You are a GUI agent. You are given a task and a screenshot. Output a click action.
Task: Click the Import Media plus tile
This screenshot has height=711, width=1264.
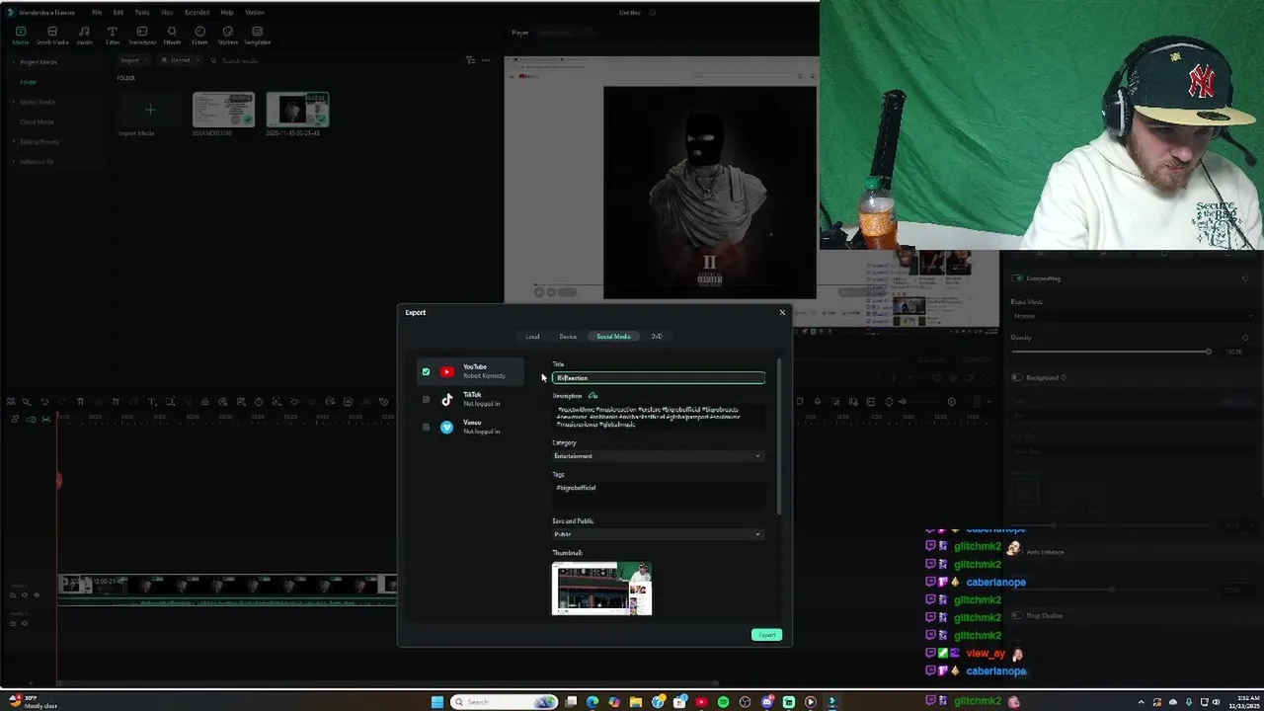[x=150, y=110]
